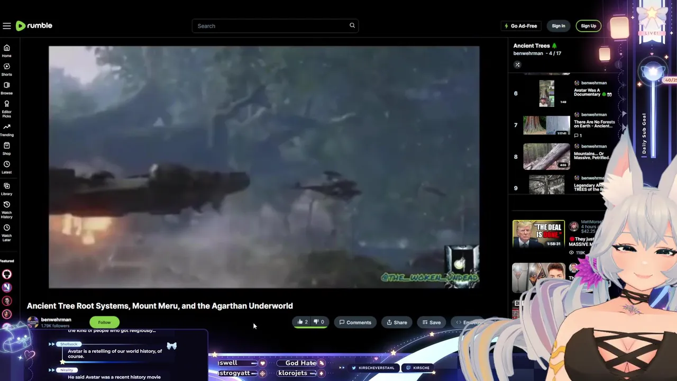Open There Are No Forests on Earth title
The width and height of the screenshot is (677, 381).
(594, 124)
